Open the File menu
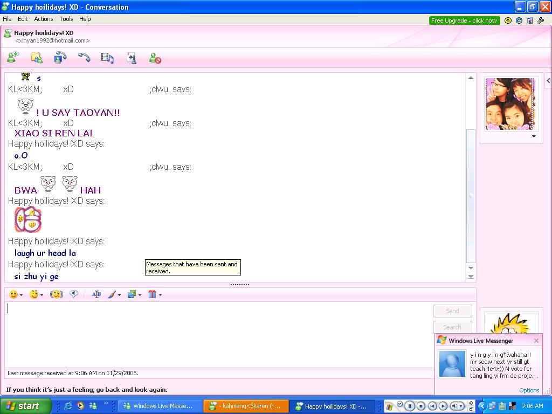The image size is (552, 414). 7,19
